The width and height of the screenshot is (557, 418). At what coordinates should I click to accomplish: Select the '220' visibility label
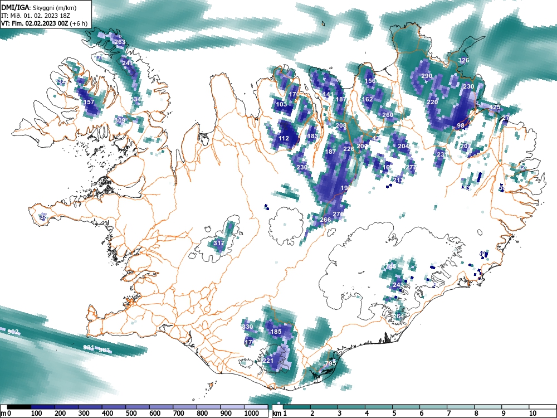pos(432,102)
